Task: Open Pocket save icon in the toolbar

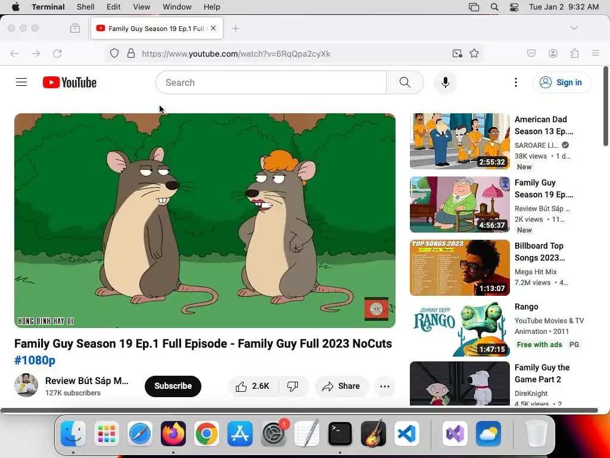Action: click(531, 53)
